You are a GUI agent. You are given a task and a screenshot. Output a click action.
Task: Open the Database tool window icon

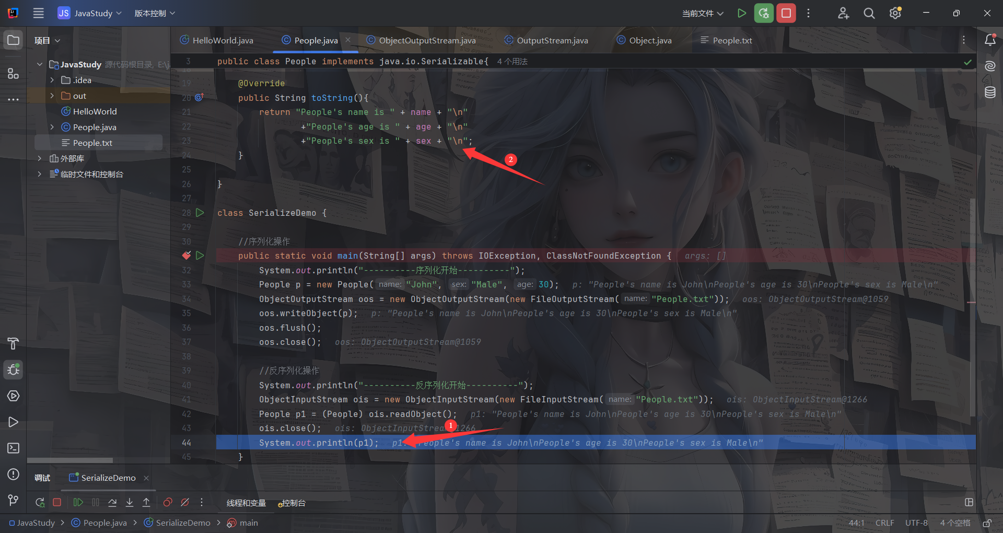click(x=990, y=92)
